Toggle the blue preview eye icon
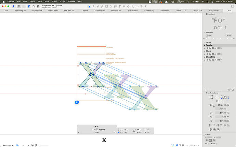The height and width of the screenshot is (147, 236). click(17, 145)
